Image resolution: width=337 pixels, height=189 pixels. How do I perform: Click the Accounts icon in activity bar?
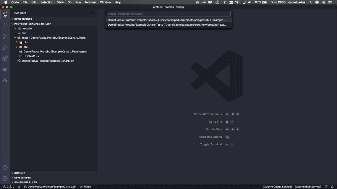[5, 168]
